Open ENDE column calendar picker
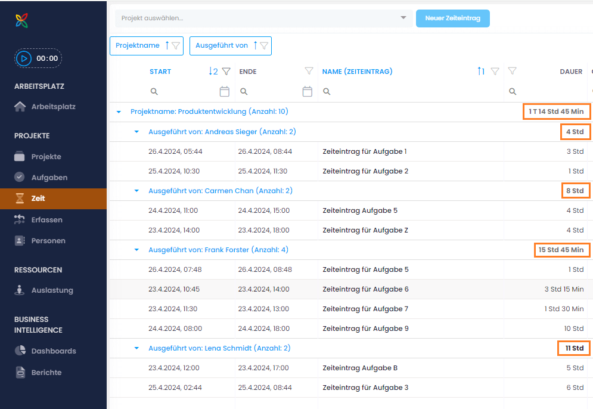The image size is (593, 409). tap(308, 92)
